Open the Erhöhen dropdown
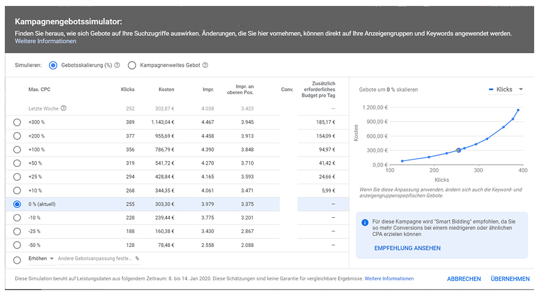 coord(42,258)
